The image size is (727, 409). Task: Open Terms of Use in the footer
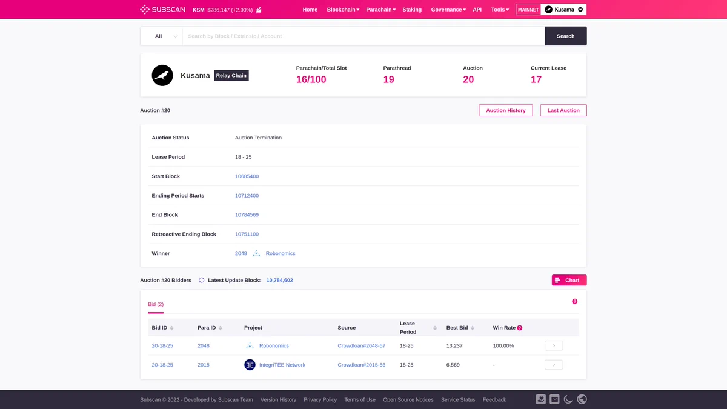click(x=360, y=399)
